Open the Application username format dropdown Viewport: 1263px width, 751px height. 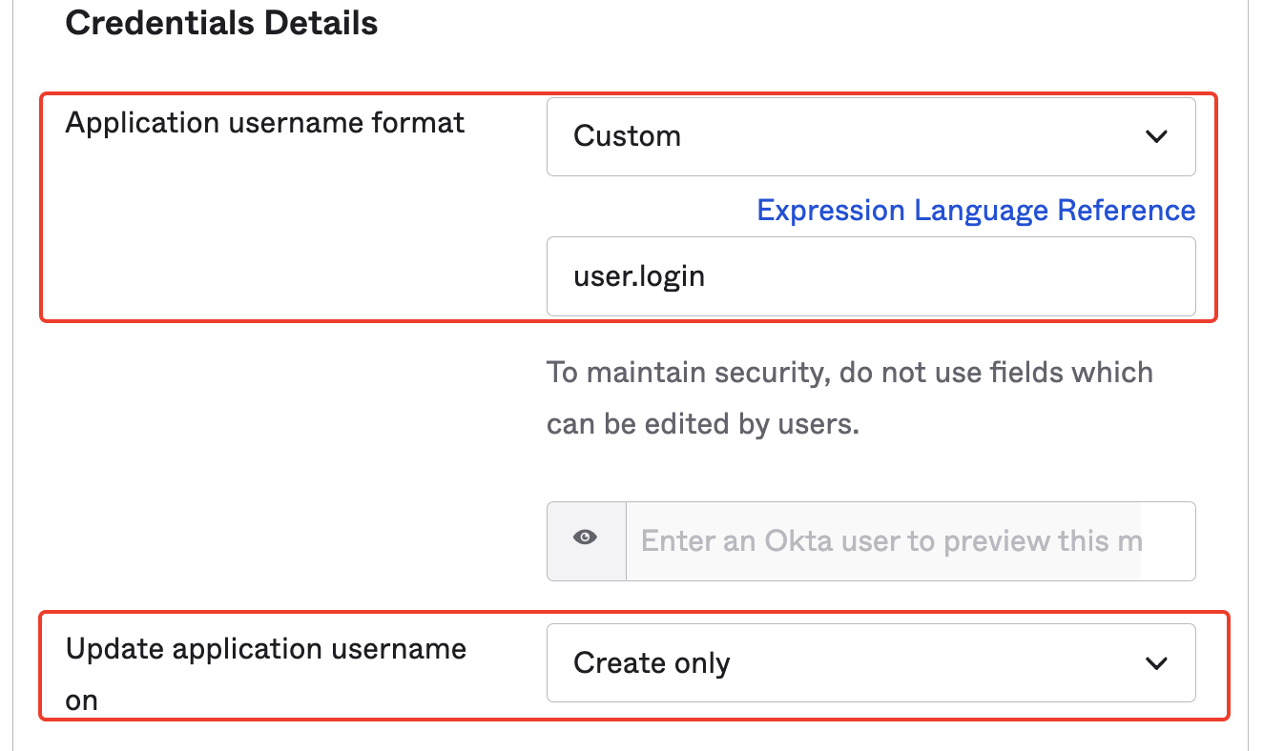[x=870, y=136]
